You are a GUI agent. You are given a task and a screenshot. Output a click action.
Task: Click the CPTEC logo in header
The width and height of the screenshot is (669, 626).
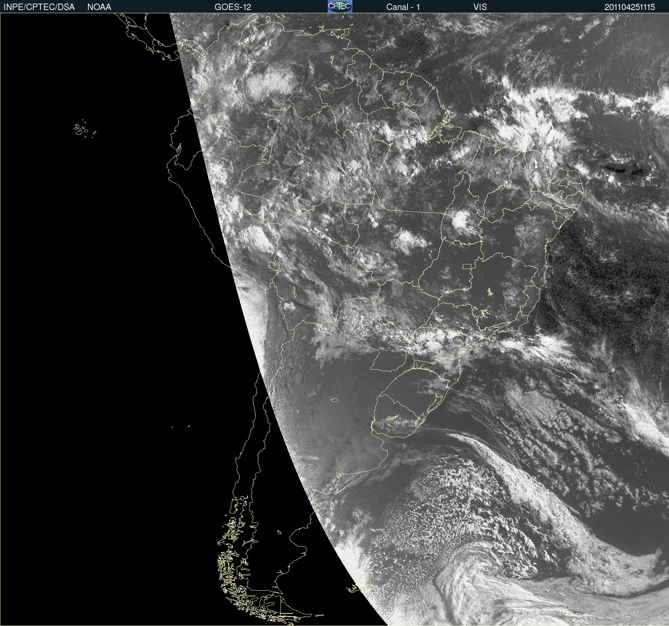click(x=340, y=6)
